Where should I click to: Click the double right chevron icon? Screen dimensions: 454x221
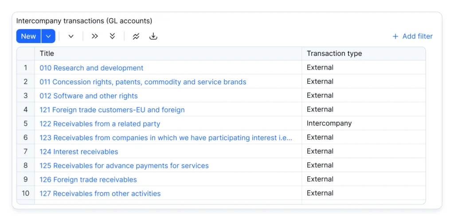[x=95, y=36]
